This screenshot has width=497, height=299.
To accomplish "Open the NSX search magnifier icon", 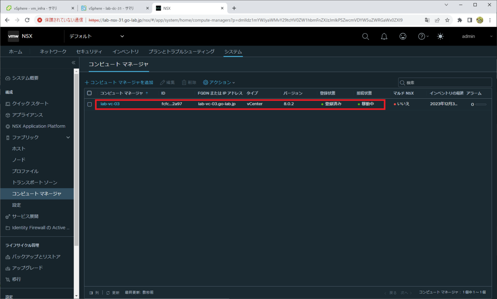I will click(x=365, y=36).
